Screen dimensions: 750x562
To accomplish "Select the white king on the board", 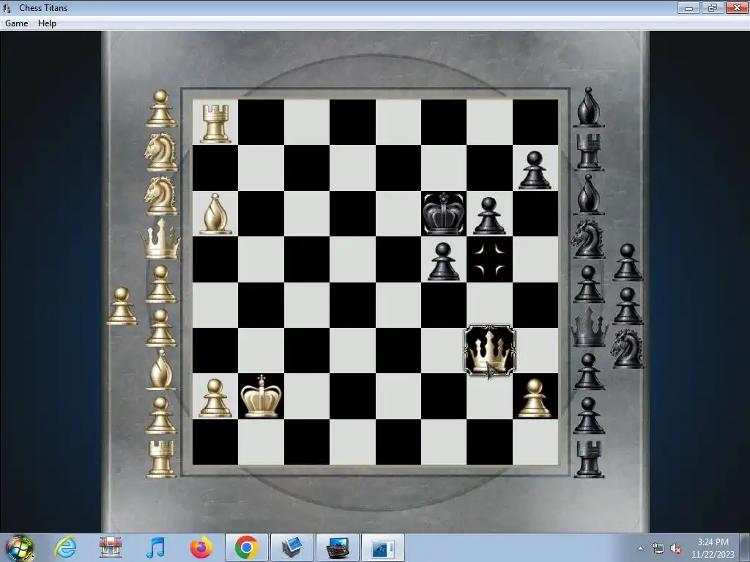I will (x=261, y=397).
